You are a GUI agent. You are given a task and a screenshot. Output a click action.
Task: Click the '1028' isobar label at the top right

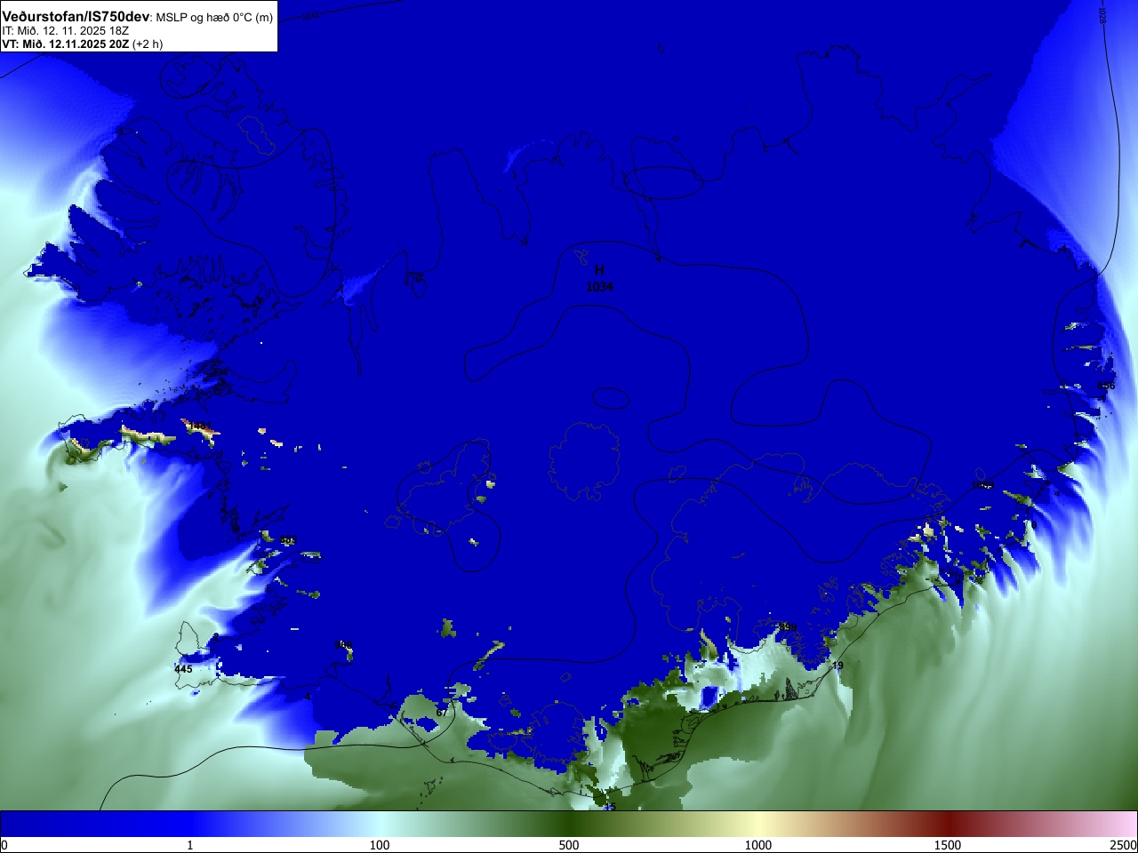(1102, 15)
